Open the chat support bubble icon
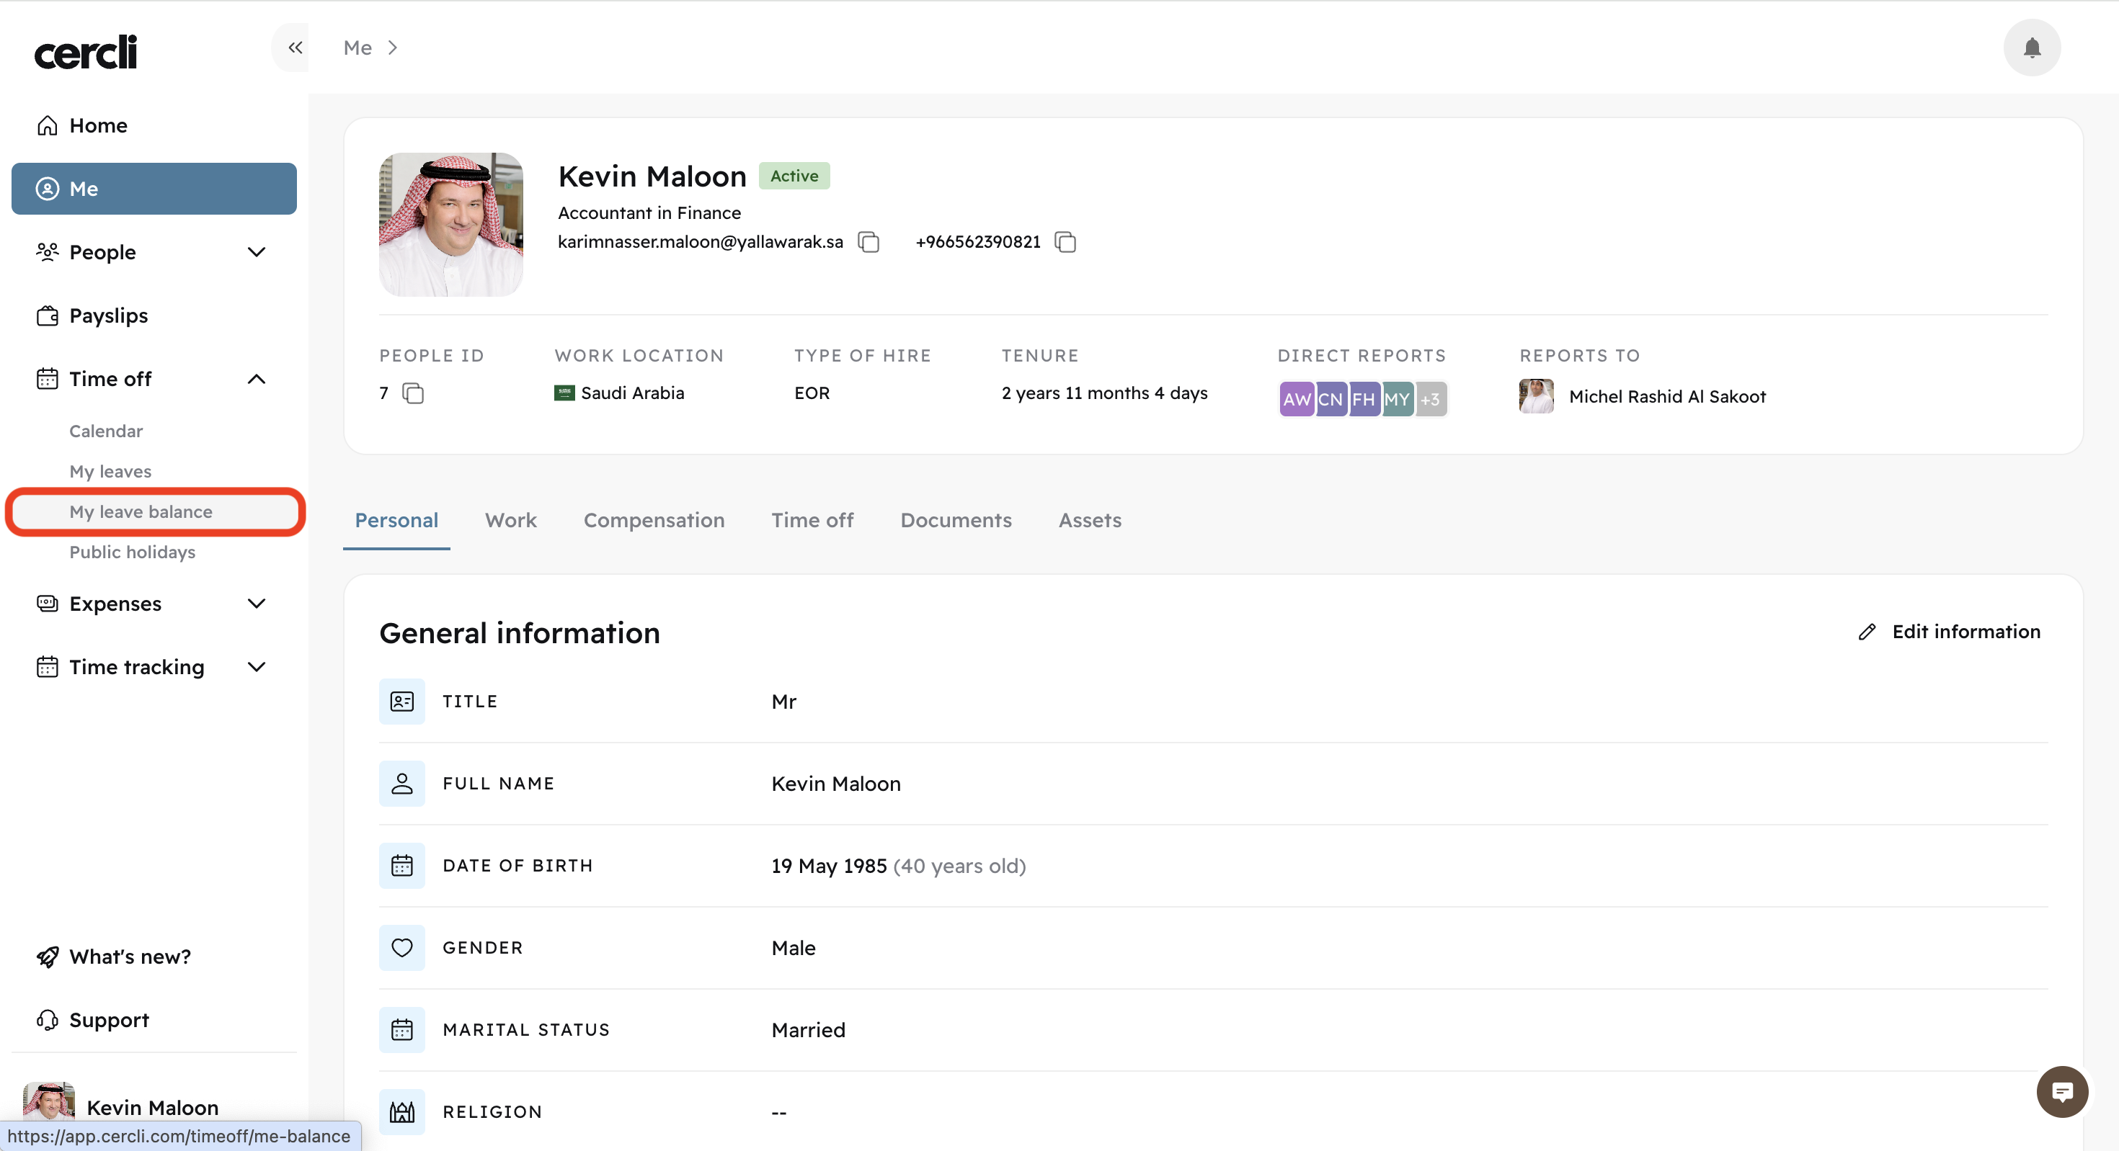Image resolution: width=2119 pixels, height=1151 pixels. [2061, 1092]
